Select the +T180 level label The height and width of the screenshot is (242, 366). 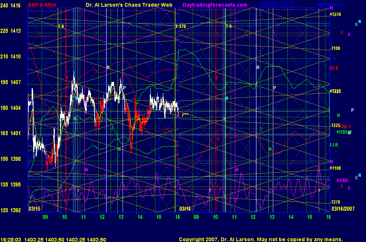[335, 168]
